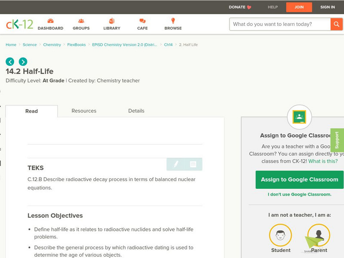Open the Dashboard gauge icon
344x258 pixels.
tap(50, 21)
